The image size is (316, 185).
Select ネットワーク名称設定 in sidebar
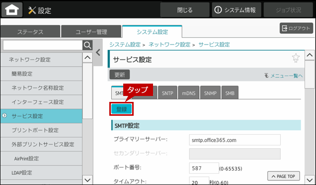pos(41,88)
